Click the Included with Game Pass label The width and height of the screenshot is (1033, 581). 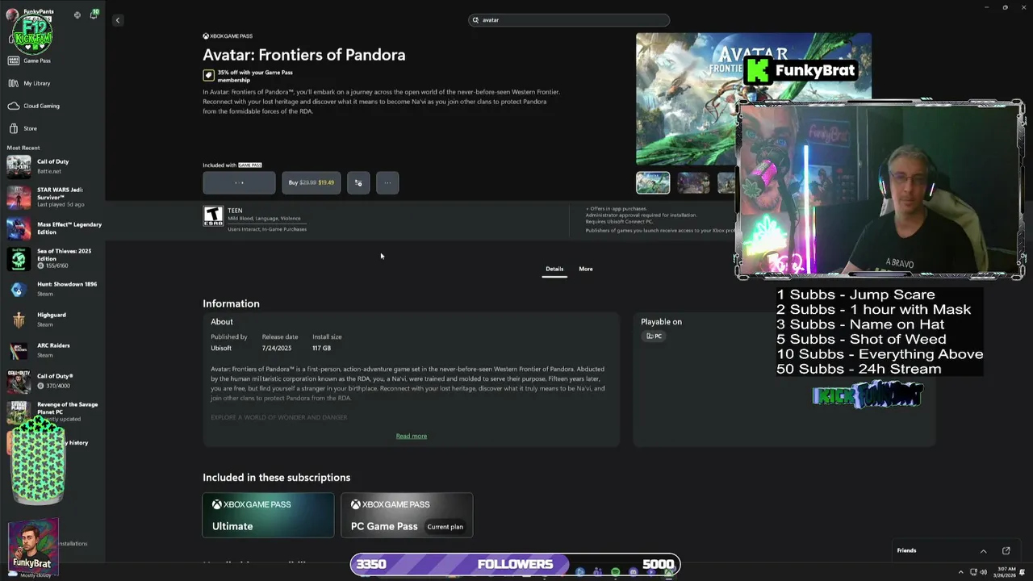coord(232,165)
